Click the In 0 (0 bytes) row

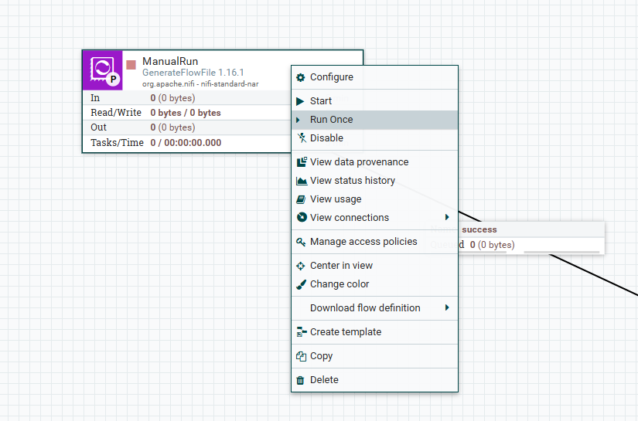[x=187, y=98]
